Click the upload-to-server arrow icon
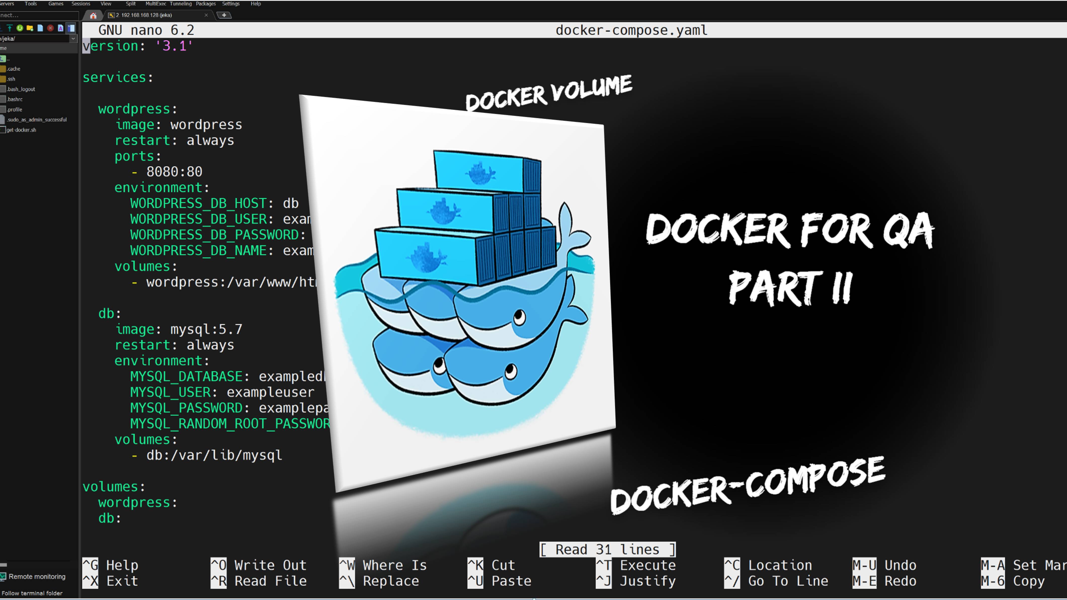 point(9,28)
